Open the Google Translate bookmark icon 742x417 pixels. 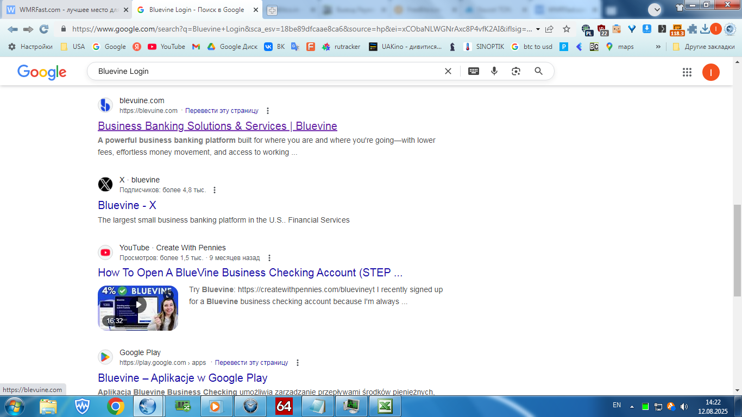pos(295,47)
